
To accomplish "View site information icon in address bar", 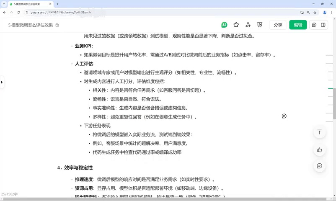I will coord(27,13).
